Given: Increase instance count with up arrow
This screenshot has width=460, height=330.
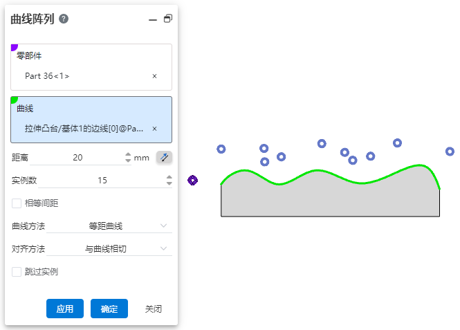Looking at the screenshot, I should (x=169, y=177).
